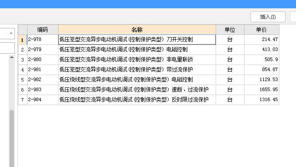Viewport: 296px width, 167px height.
Task: Click the 名称 column header
Action: click(137, 30)
